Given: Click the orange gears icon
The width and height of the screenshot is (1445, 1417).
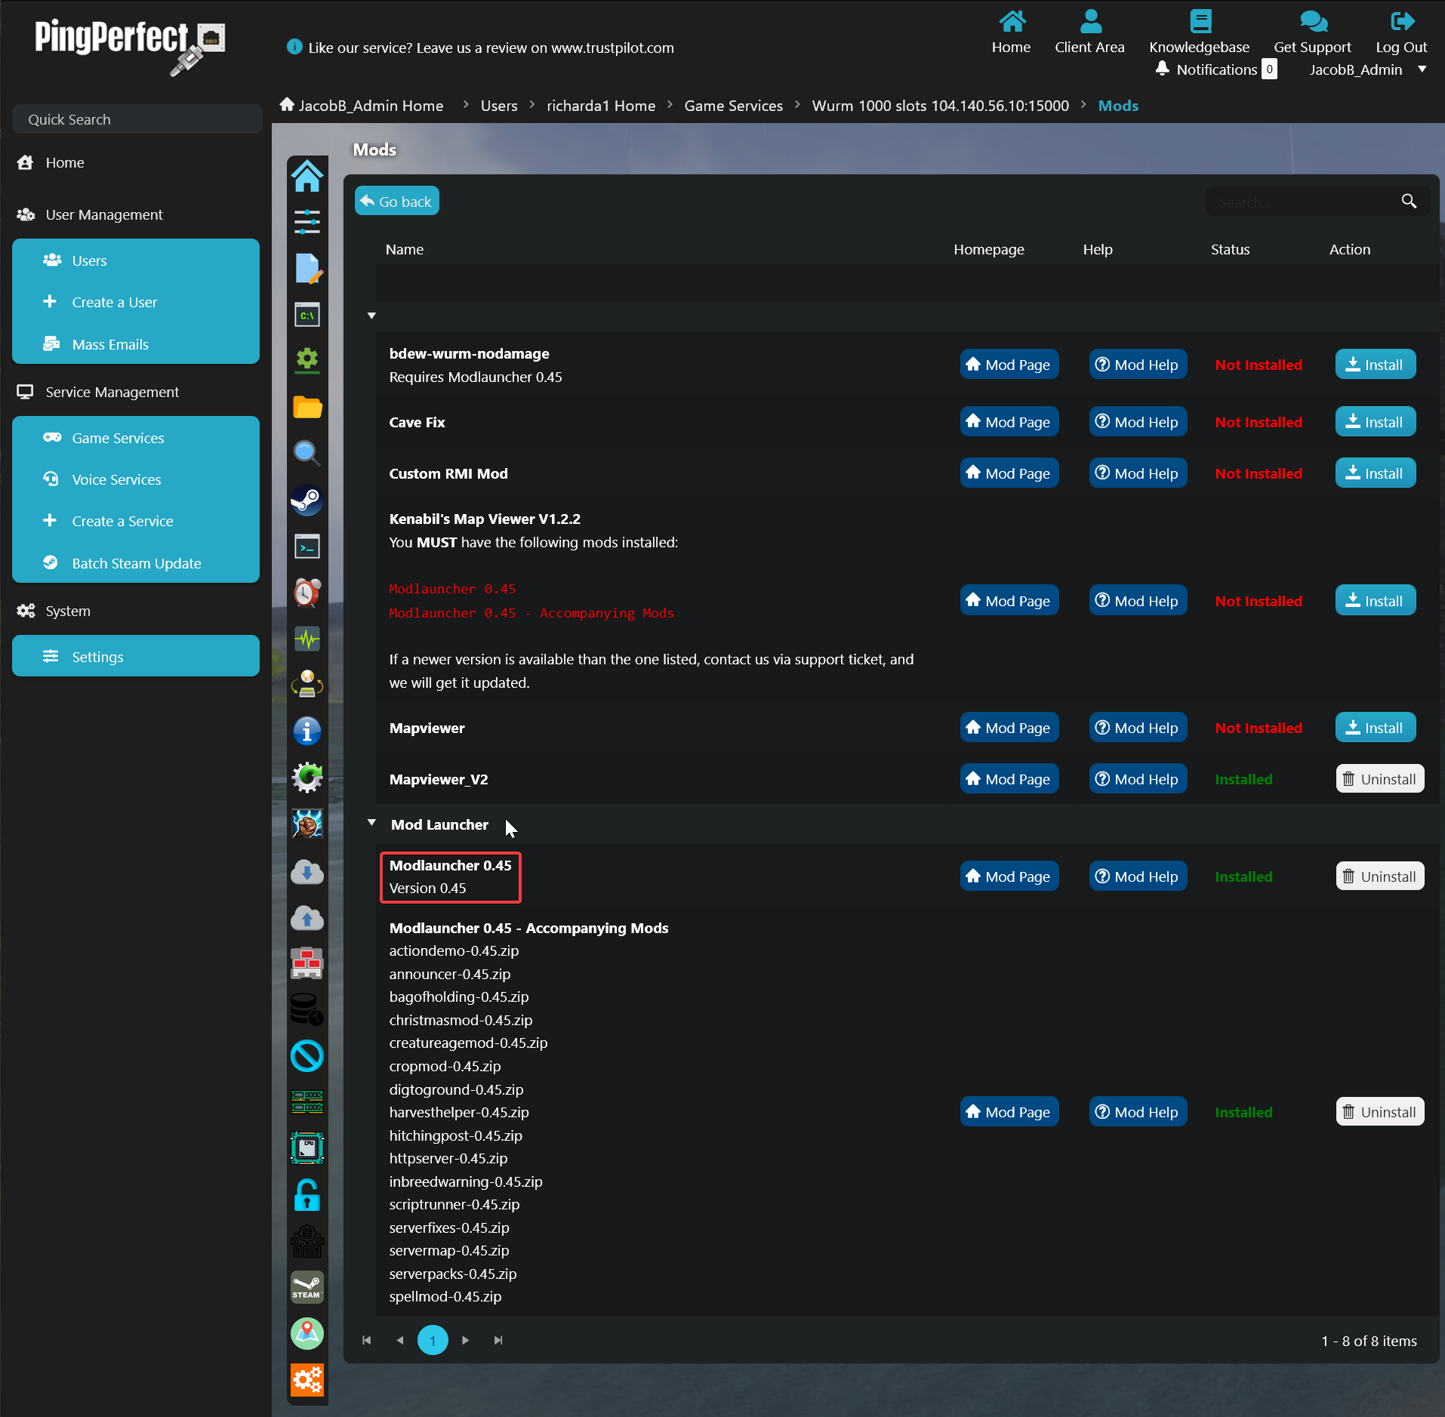Looking at the screenshot, I should pos(307,1380).
